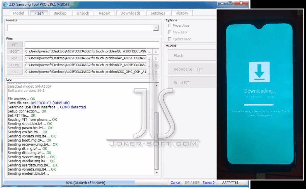
Task: Browse for CSC file with ellipsis button
Action: [x=149, y=72]
